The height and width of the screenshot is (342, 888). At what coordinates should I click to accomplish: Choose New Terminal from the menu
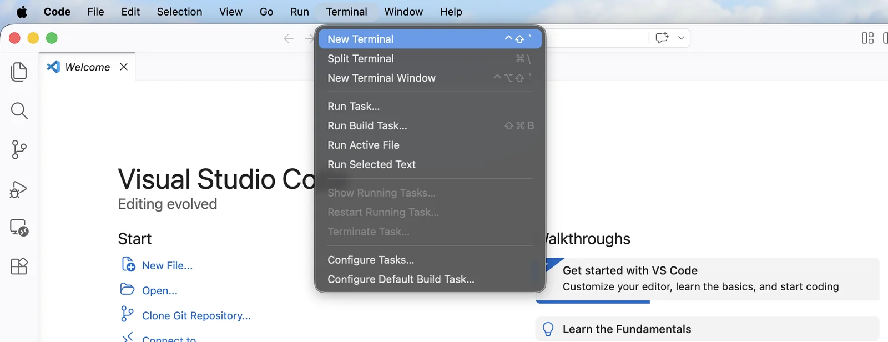430,39
